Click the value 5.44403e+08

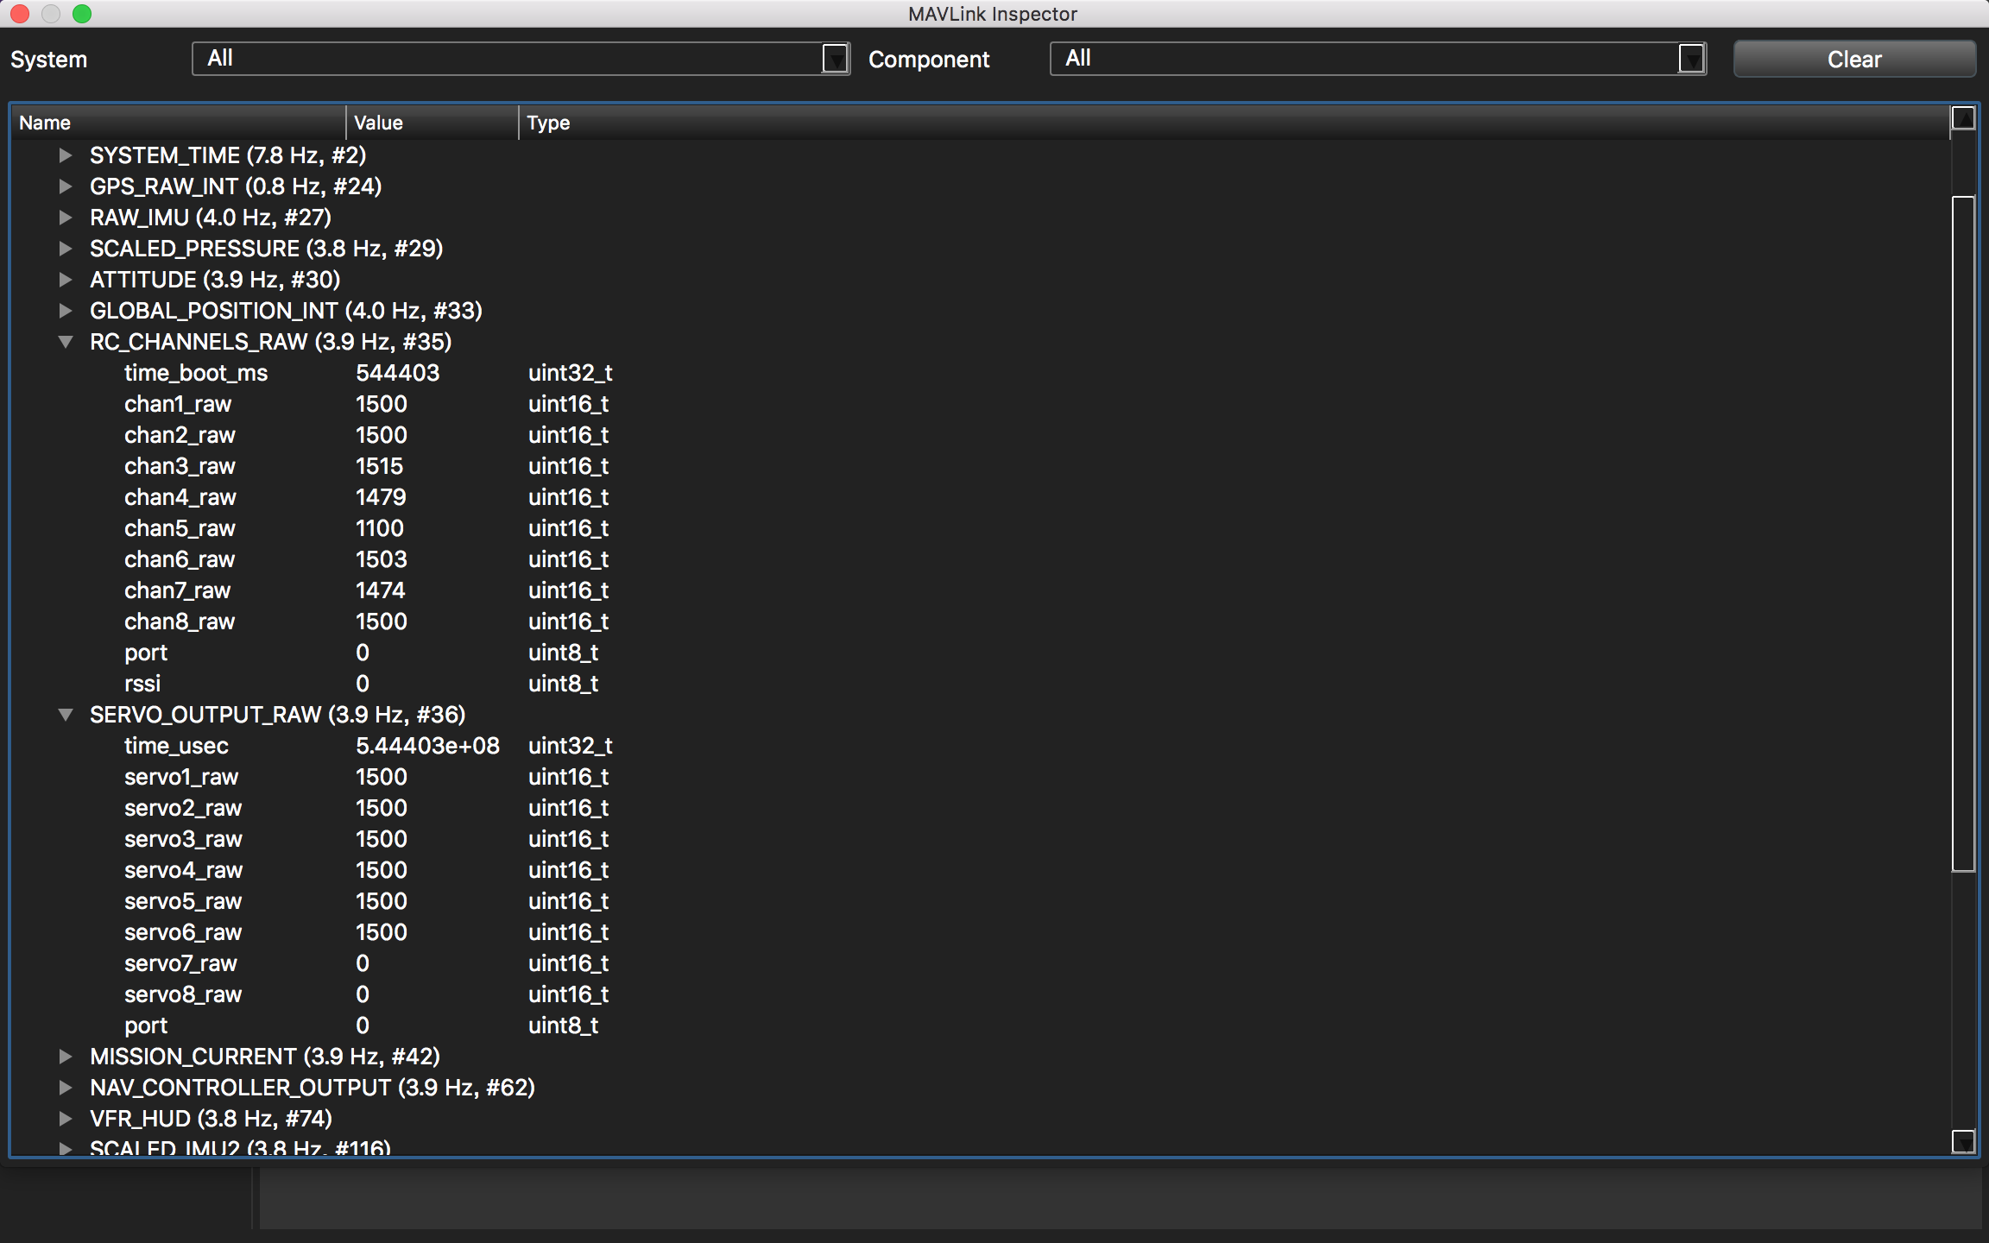click(427, 746)
